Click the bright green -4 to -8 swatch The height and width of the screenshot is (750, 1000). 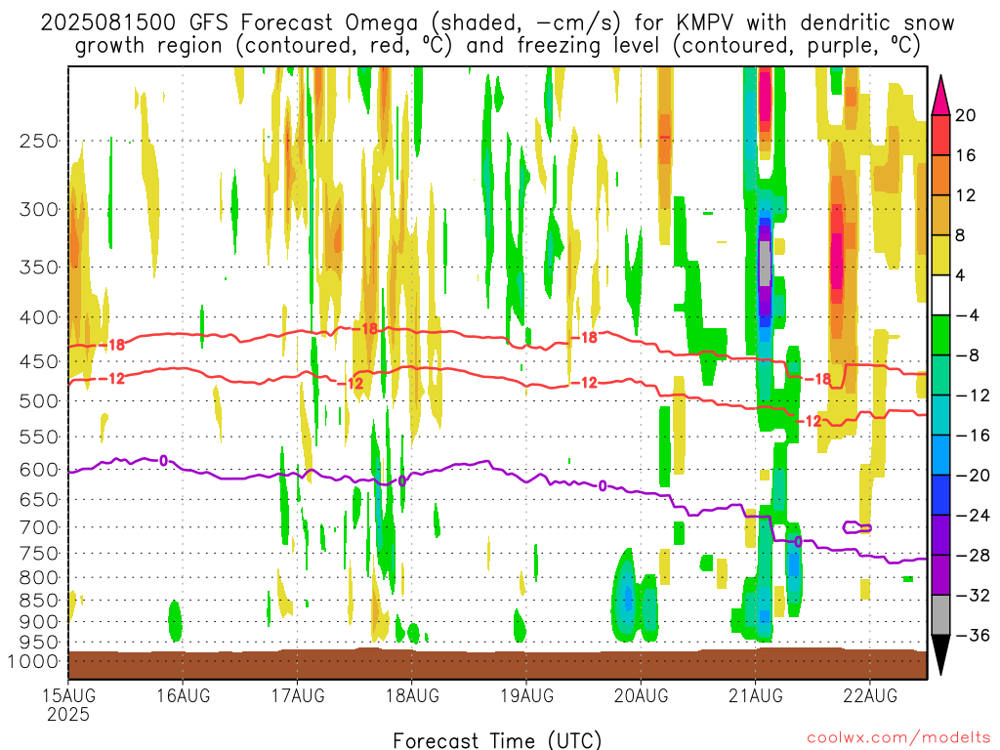pyautogui.click(x=940, y=336)
